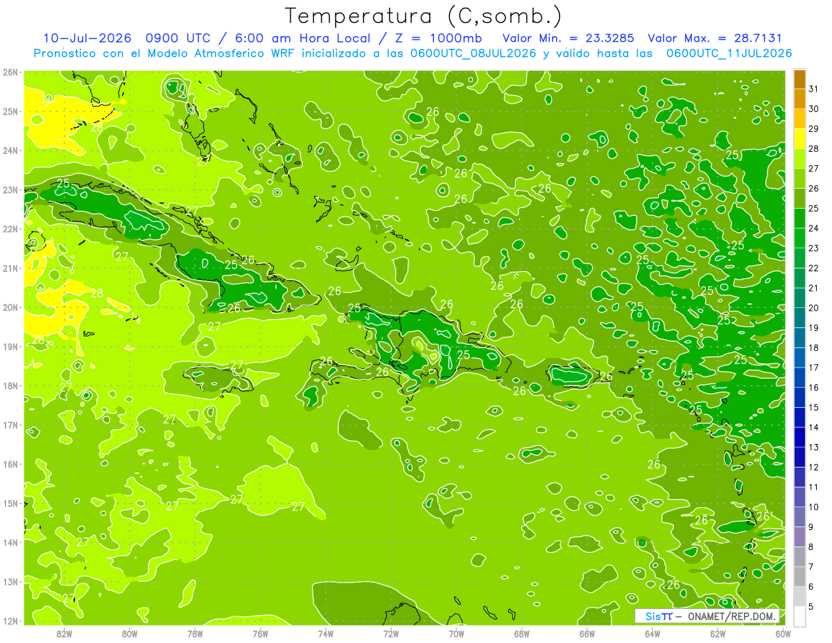
Task: Click the '78W' longitude axis label
Action: (x=195, y=633)
